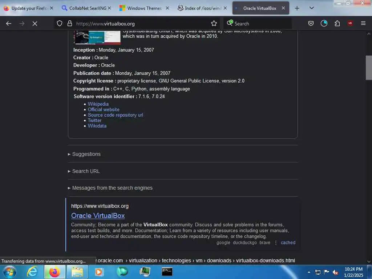This screenshot has width=372, height=279.
Task: Click the page vertical scrollbar thumb
Action: 369,68
